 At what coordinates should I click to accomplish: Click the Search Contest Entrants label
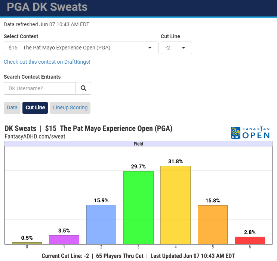(32, 77)
